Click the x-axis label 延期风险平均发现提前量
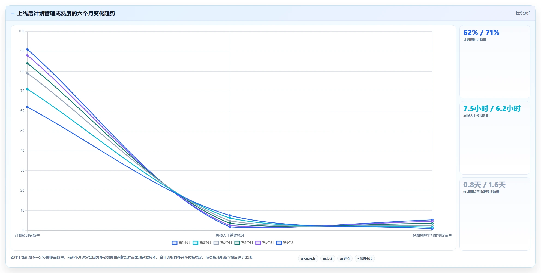Viewport: 541px width, 273px height. 432,235
